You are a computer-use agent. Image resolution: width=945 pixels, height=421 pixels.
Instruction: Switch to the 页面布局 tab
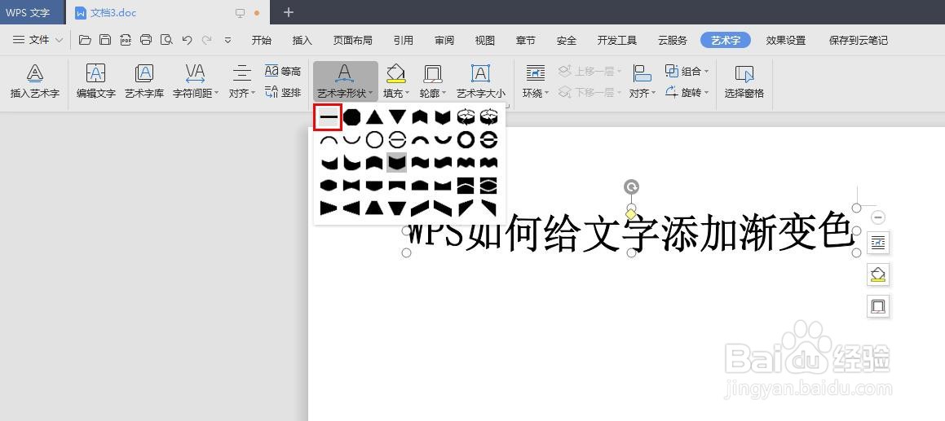(352, 41)
